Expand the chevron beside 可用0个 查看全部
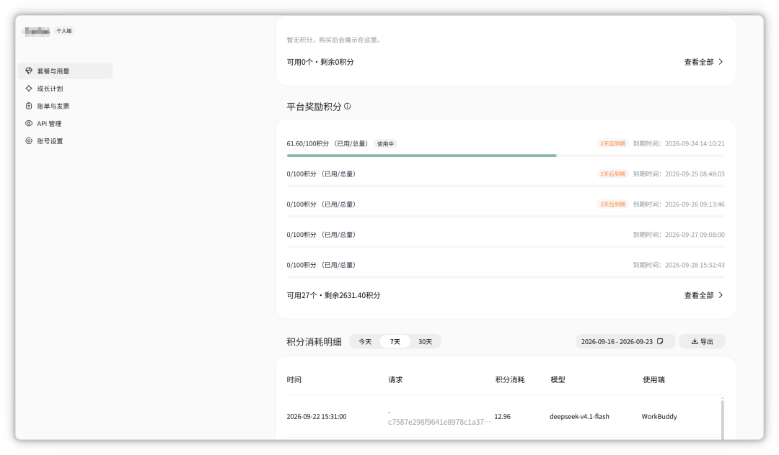Image resolution: width=779 pixels, height=455 pixels. (x=721, y=62)
